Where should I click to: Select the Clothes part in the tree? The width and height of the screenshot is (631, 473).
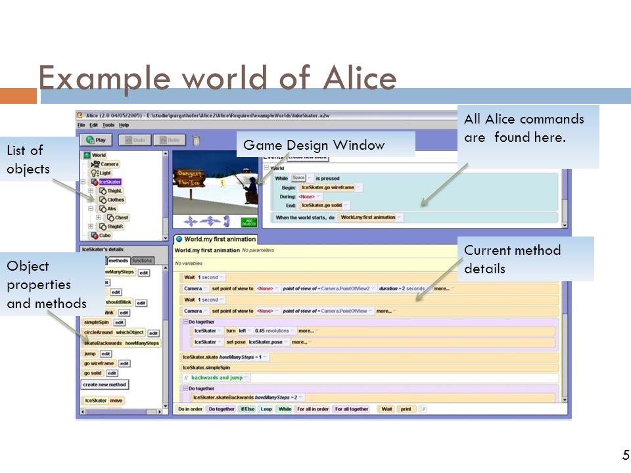pyautogui.click(x=112, y=200)
